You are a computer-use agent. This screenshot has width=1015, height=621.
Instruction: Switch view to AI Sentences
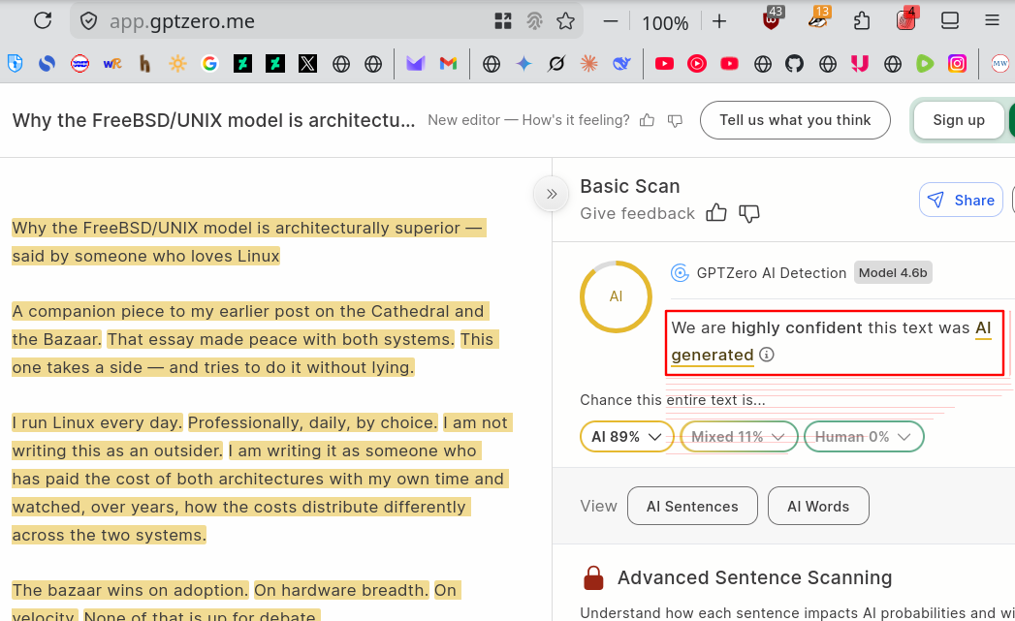tap(692, 506)
